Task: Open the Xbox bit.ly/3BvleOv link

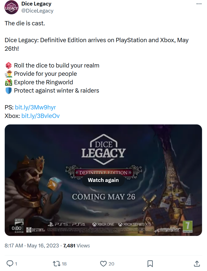Action: (x=40, y=116)
